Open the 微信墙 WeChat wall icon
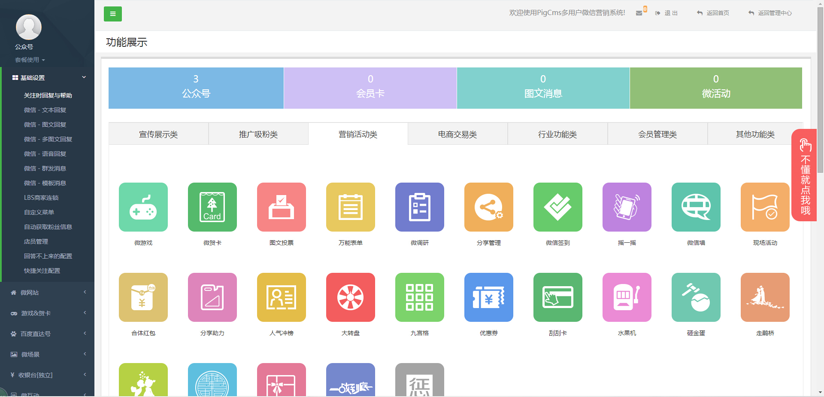Viewport: 824px width, 397px height. pyautogui.click(x=696, y=207)
